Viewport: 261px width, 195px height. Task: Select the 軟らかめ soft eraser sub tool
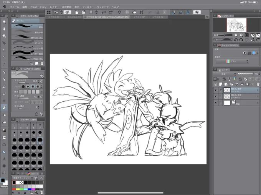pyautogui.click(x=27, y=31)
